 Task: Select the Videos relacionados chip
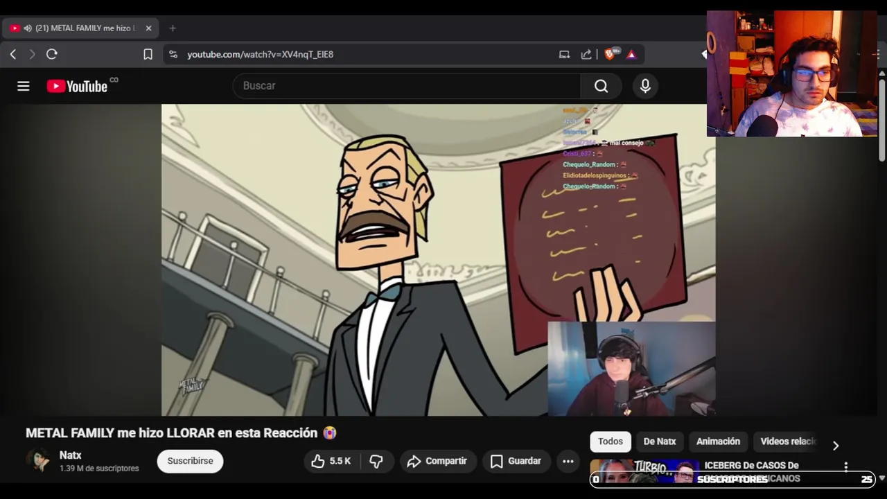(x=788, y=441)
